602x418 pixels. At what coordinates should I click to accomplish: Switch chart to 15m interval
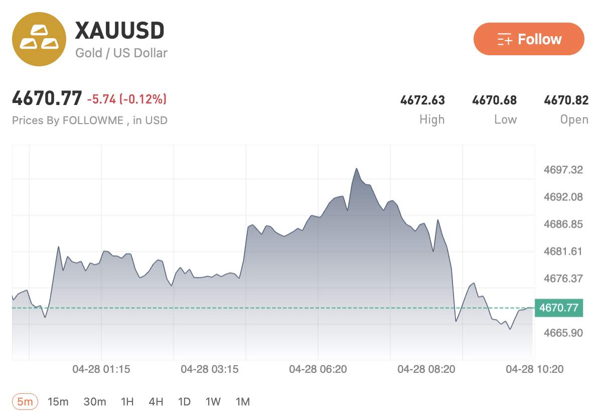[x=58, y=401]
